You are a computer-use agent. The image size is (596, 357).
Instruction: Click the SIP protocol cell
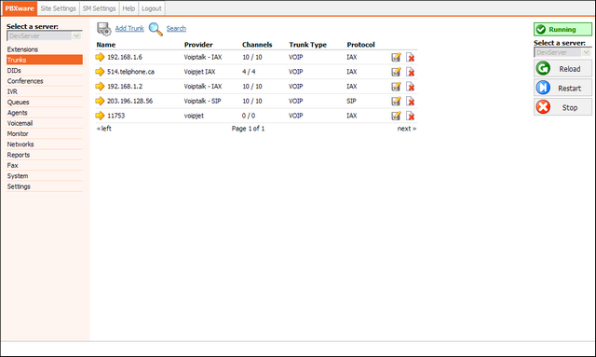pos(351,101)
